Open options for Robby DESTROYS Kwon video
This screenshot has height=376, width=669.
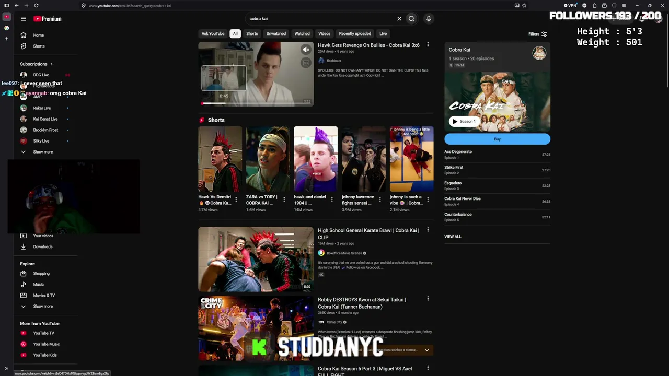428,299
